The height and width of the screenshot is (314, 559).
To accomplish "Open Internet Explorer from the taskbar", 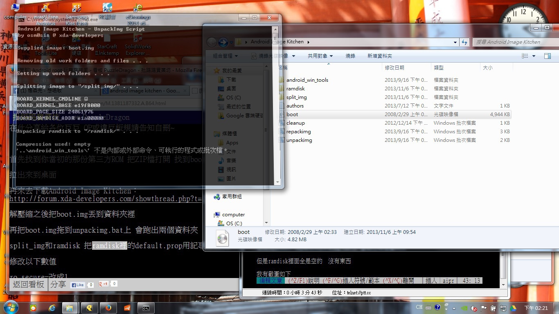I will (52, 308).
